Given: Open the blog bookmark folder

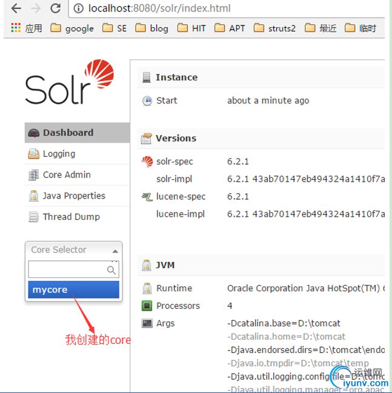Looking at the screenshot, I should click(151, 28).
